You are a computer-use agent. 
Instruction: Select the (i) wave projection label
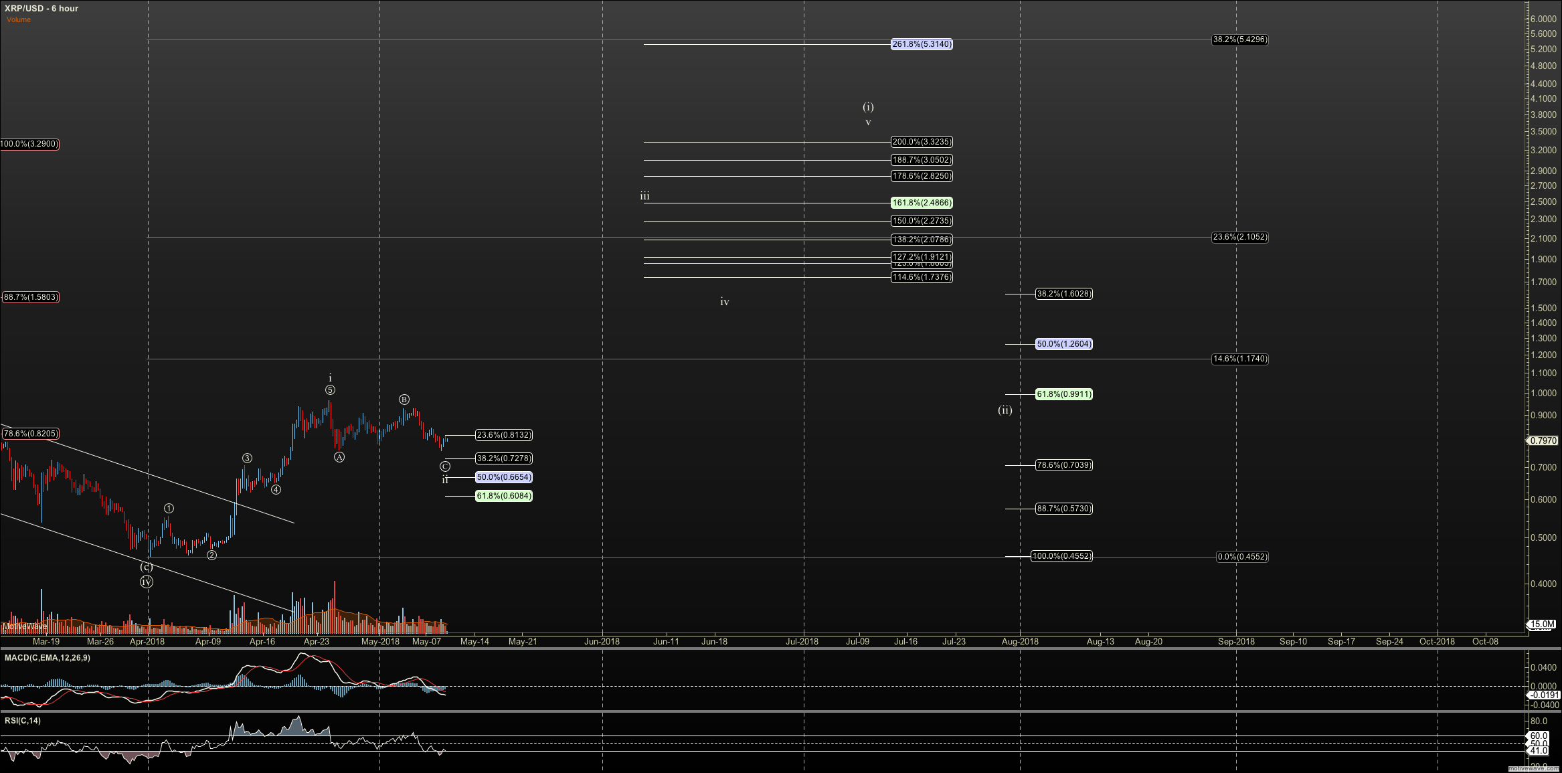tap(868, 107)
